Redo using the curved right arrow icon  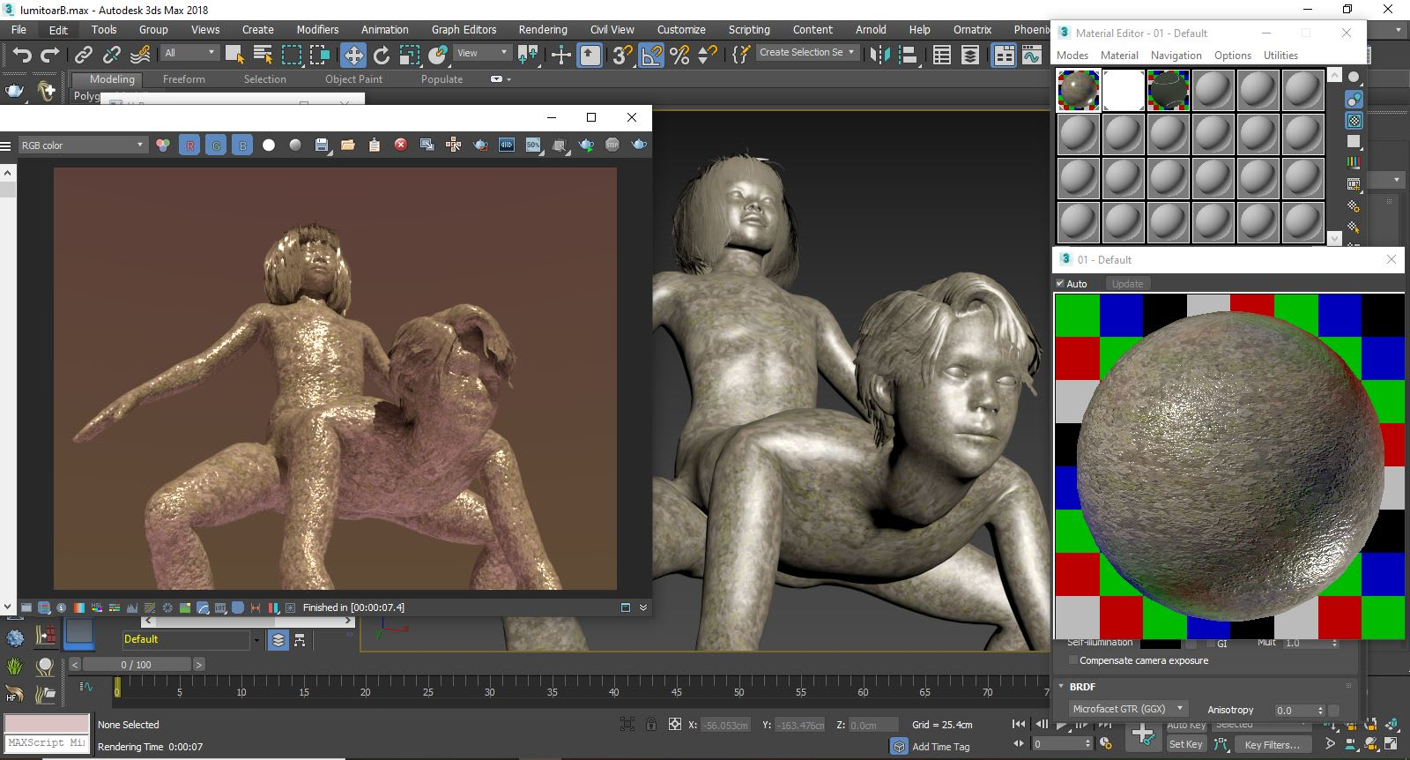50,55
